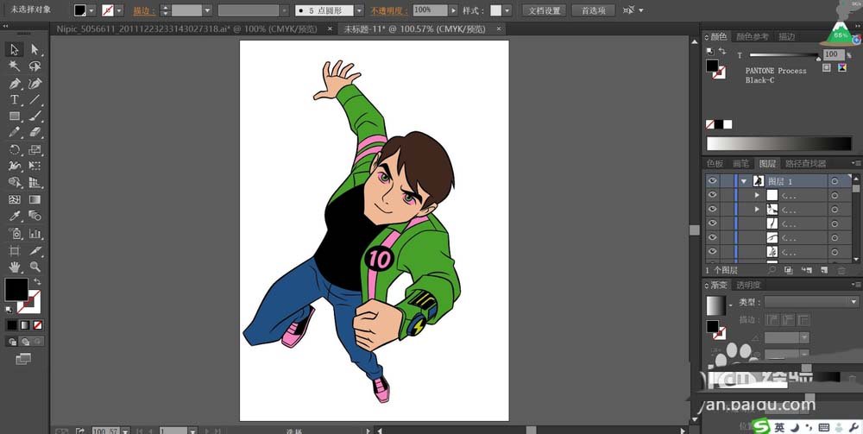Click the grayscale spectrum bar in Color panel
This screenshot has width=863, height=434.
tap(778, 143)
